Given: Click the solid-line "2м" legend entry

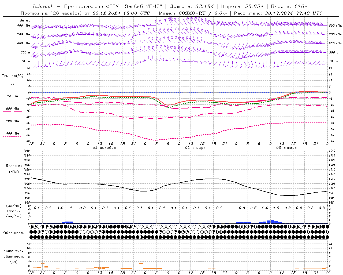Looking at the screenshot, I should tap(13, 84).
